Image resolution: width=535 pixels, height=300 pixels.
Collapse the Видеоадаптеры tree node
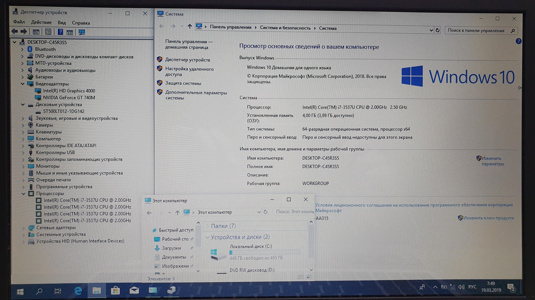click(x=23, y=84)
